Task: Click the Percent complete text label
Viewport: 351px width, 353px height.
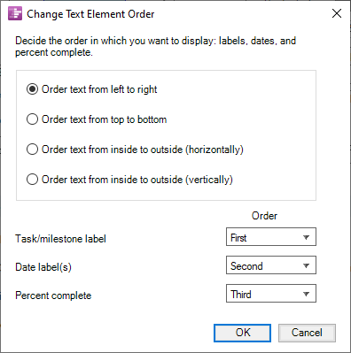Action: pyautogui.click(x=53, y=295)
